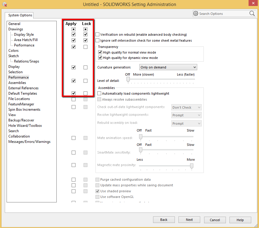Click the Magnetic mate proximity slider handle
Screen dimensions: 259x228
(x=192, y=166)
